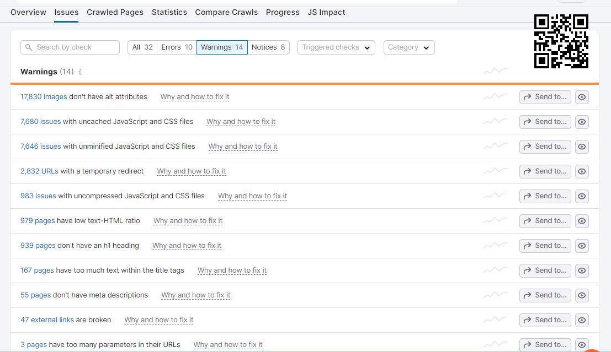Click the QR code image
This screenshot has width=611, height=352.
coord(561,41)
